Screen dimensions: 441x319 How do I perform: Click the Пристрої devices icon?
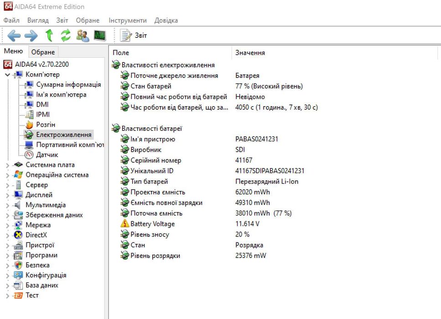click(x=18, y=245)
